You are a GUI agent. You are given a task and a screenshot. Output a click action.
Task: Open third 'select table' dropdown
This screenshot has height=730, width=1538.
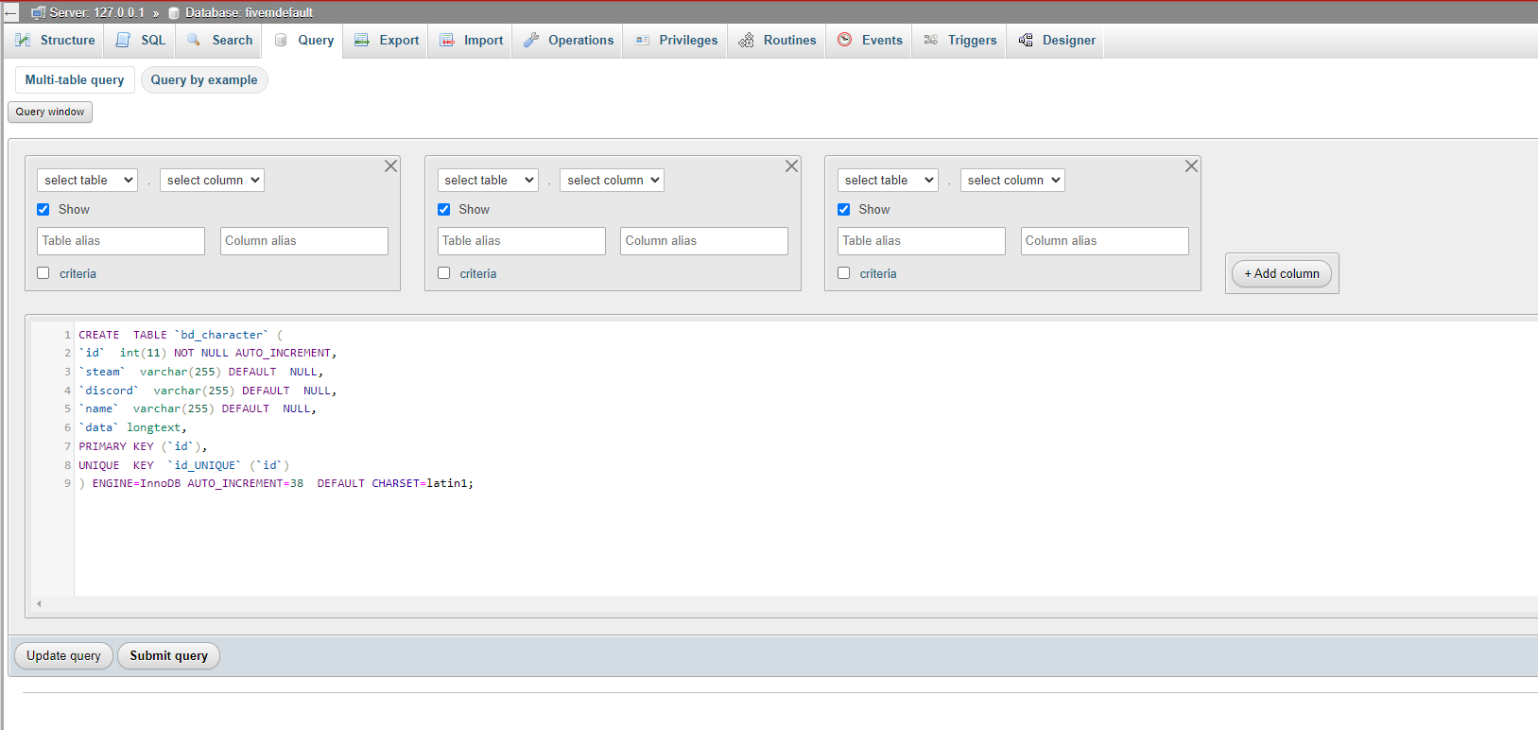coord(888,180)
